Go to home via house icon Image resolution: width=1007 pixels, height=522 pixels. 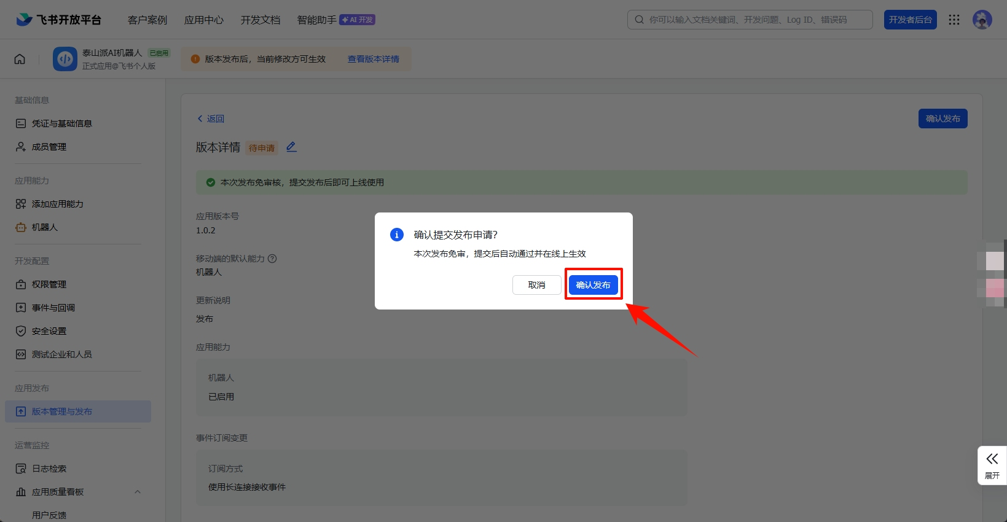[x=20, y=59]
